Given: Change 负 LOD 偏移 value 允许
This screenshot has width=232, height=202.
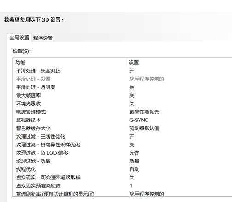Looking at the screenshot, I should (x=134, y=153).
